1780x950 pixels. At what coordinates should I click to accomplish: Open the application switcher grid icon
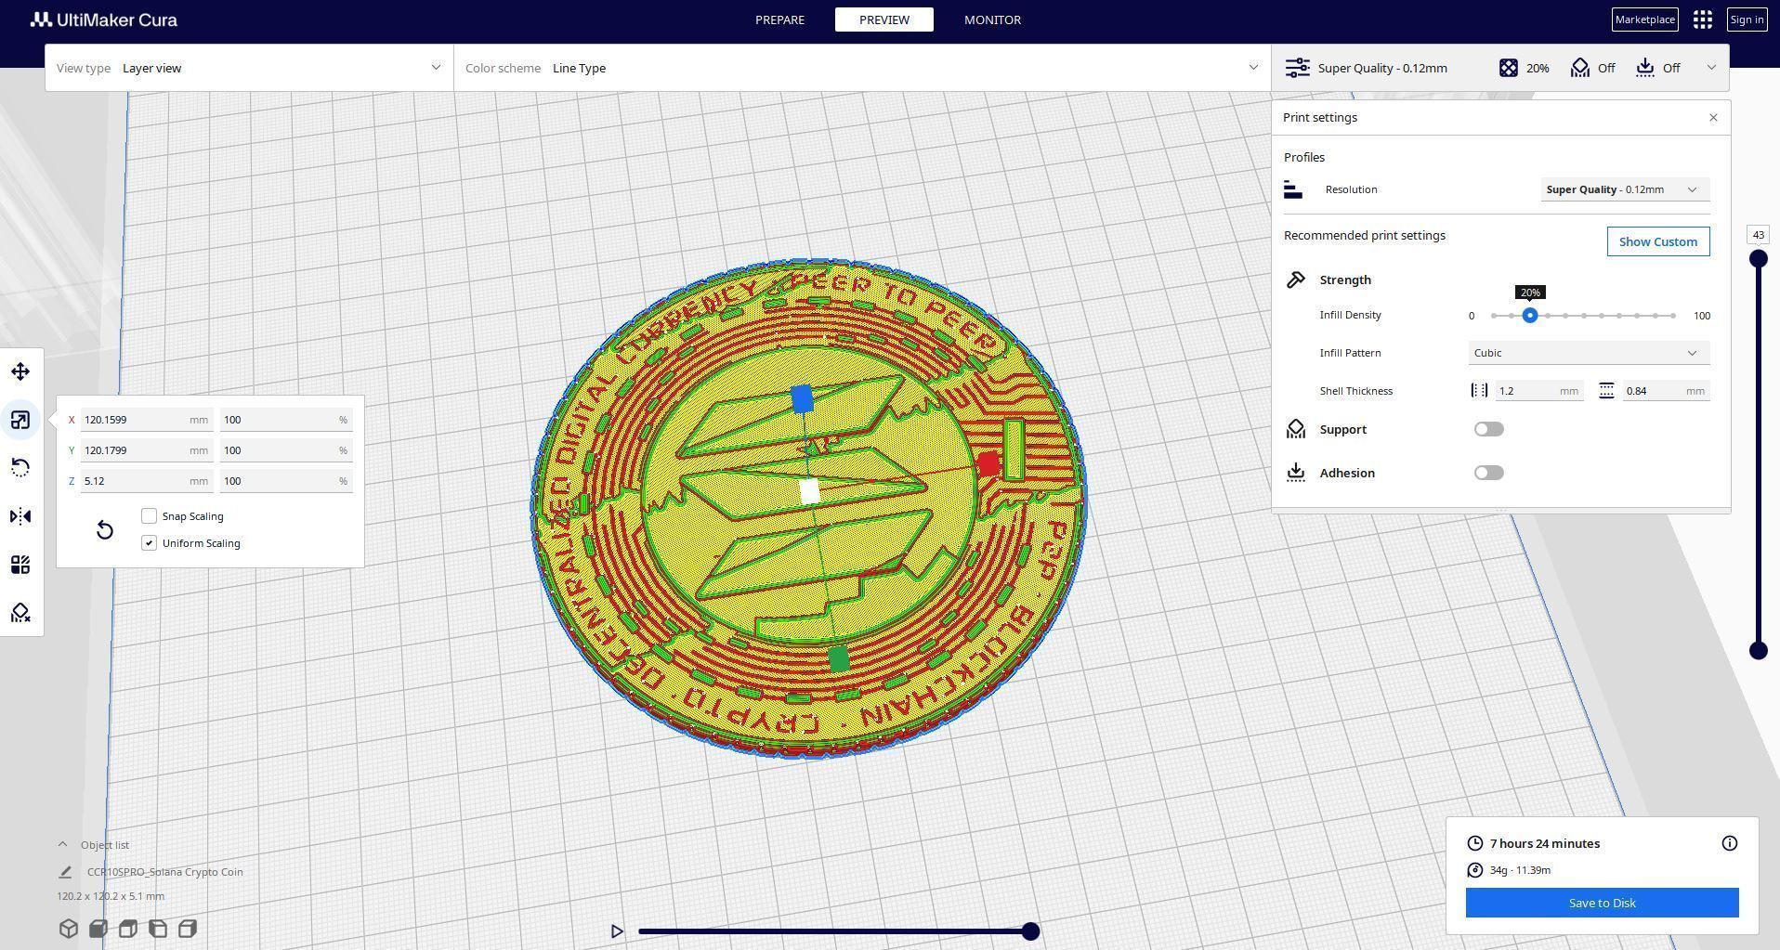(1703, 20)
